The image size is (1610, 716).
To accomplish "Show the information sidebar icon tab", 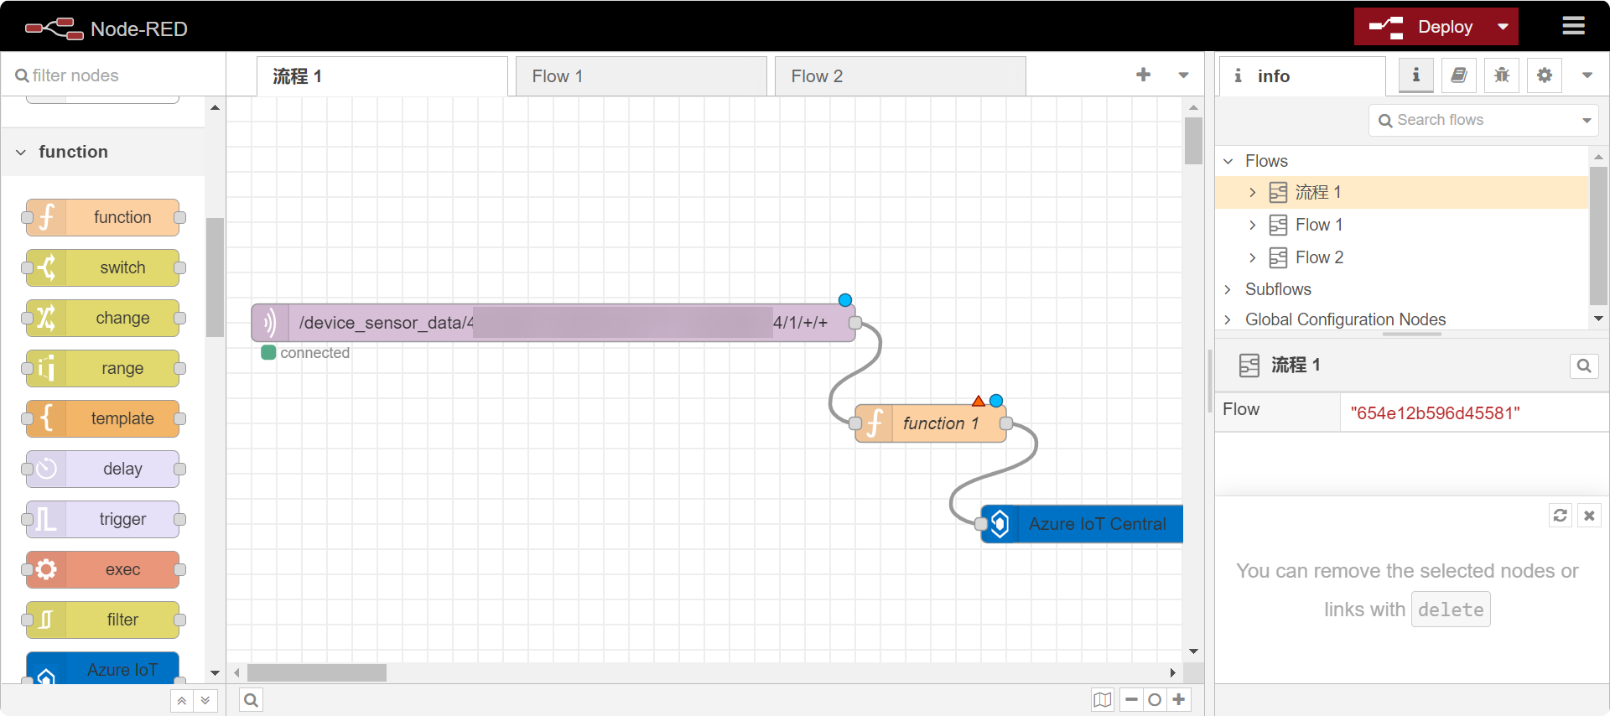I will [x=1416, y=75].
